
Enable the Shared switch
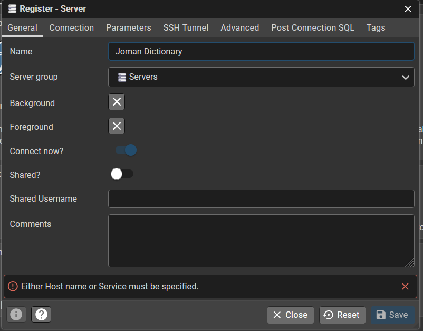point(122,174)
